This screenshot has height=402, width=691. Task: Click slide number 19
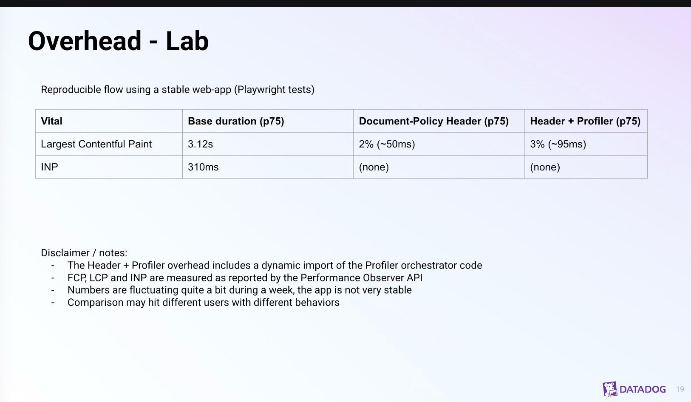pyautogui.click(x=680, y=389)
